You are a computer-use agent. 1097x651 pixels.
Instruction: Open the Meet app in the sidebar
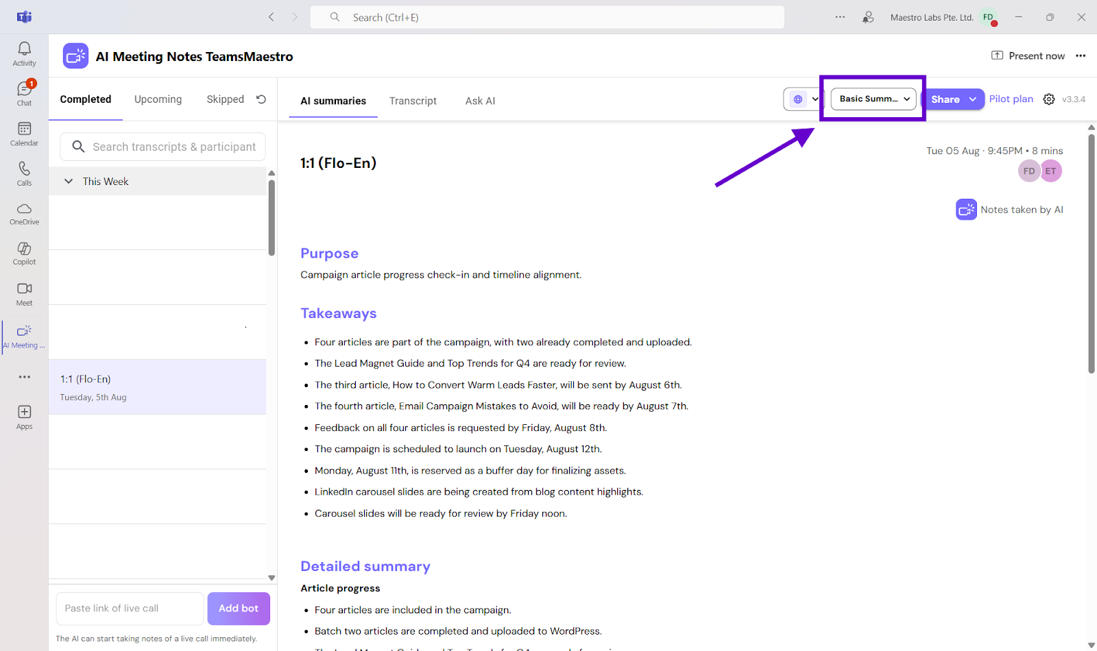click(24, 293)
